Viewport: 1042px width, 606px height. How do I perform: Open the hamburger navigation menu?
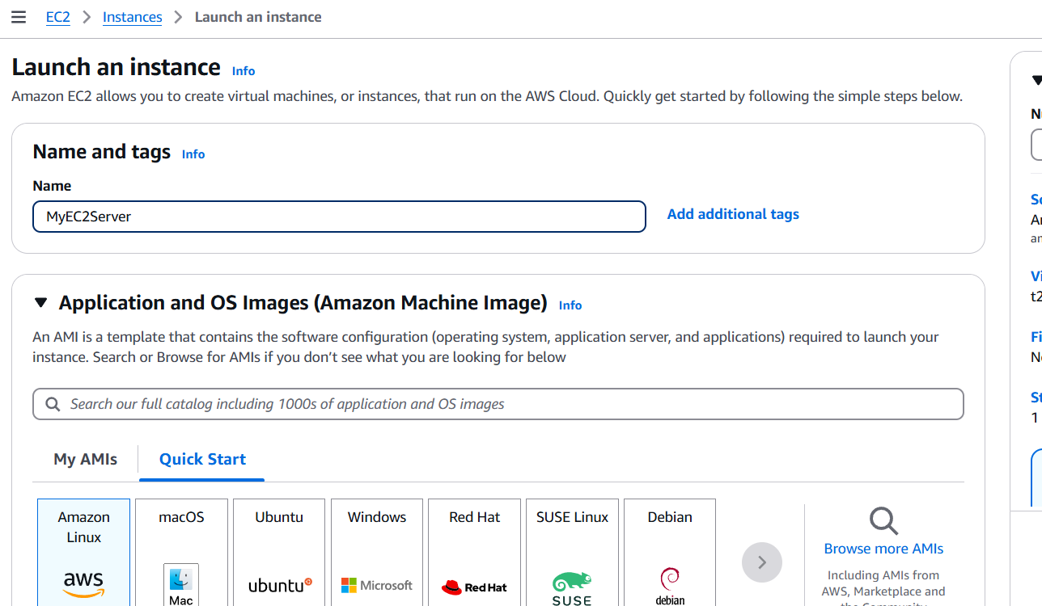(19, 17)
